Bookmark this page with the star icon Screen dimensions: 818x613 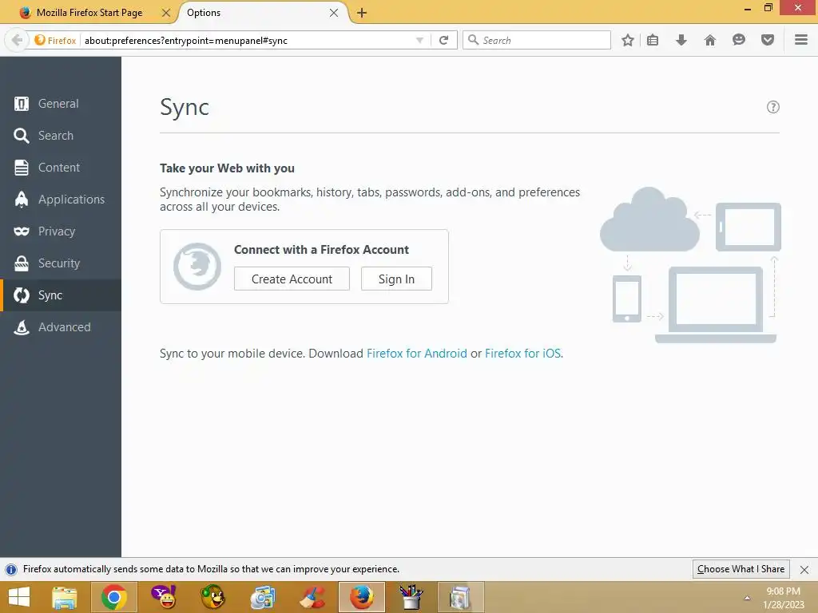click(x=628, y=40)
